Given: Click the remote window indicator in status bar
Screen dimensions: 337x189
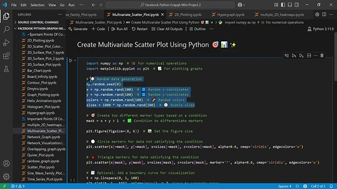Looking at the screenshot, I should tap(5, 186).
